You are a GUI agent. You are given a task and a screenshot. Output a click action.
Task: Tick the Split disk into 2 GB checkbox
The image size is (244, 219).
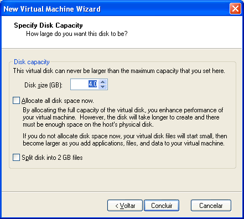pyautogui.click(x=16, y=158)
